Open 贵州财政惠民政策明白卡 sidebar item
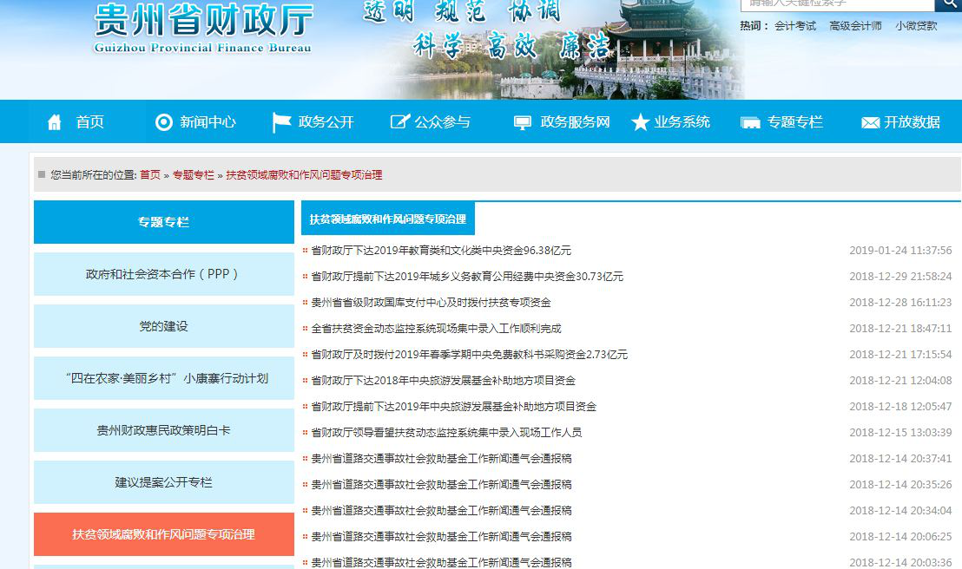The height and width of the screenshot is (569, 962). tap(163, 430)
